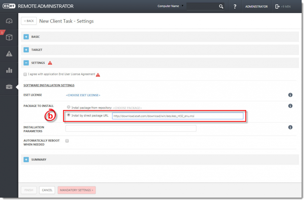This screenshot has width=304, height=200.
Task: Click the Installation Parameters input field
Action: (131, 128)
